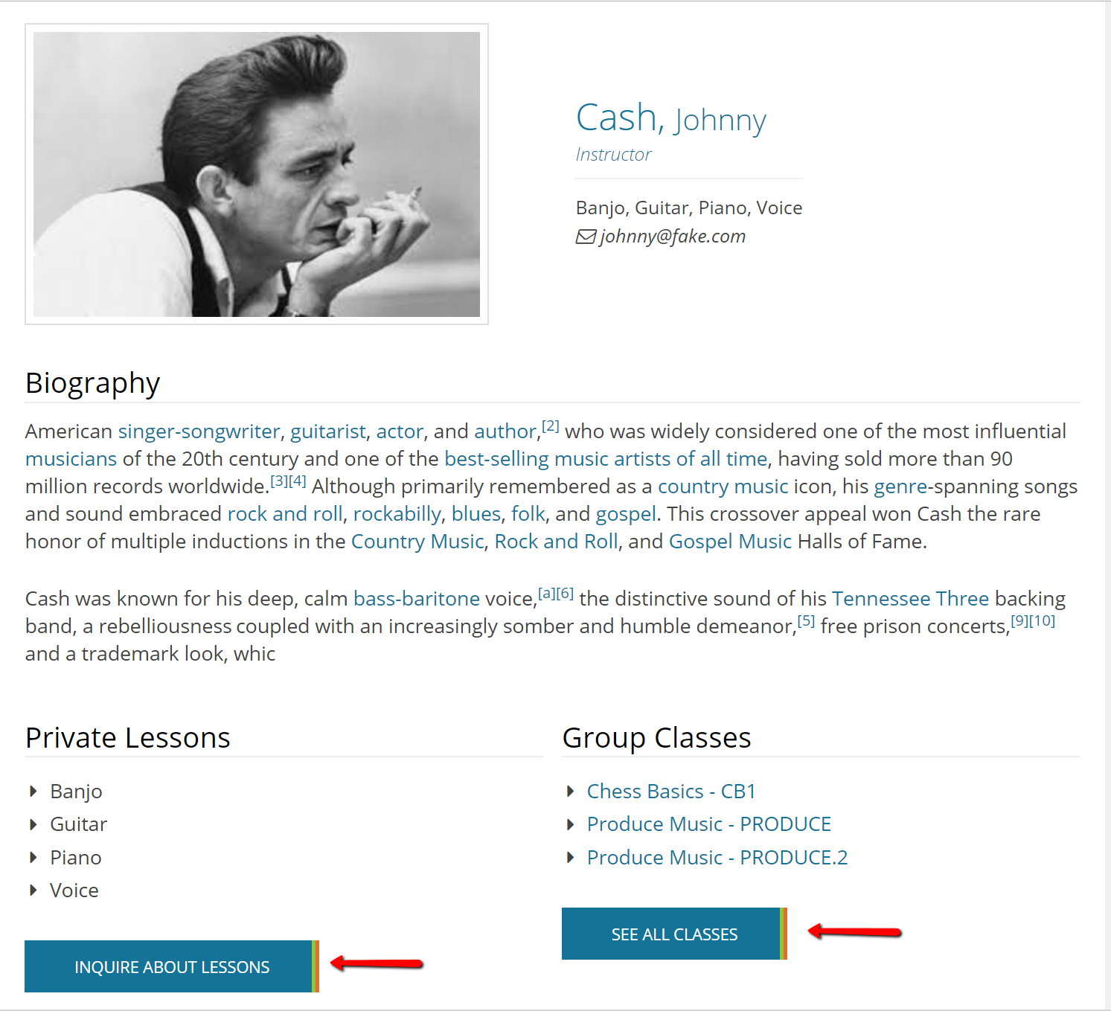
Task: Open footnote reference [2]
Action: tap(550, 426)
